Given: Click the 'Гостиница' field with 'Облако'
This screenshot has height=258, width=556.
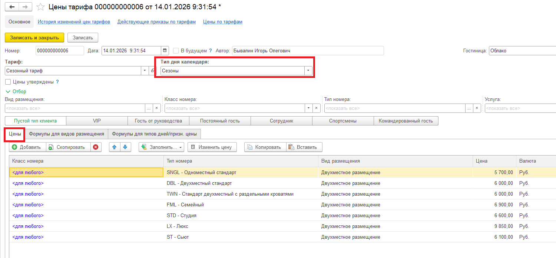Looking at the screenshot, I should (522, 51).
